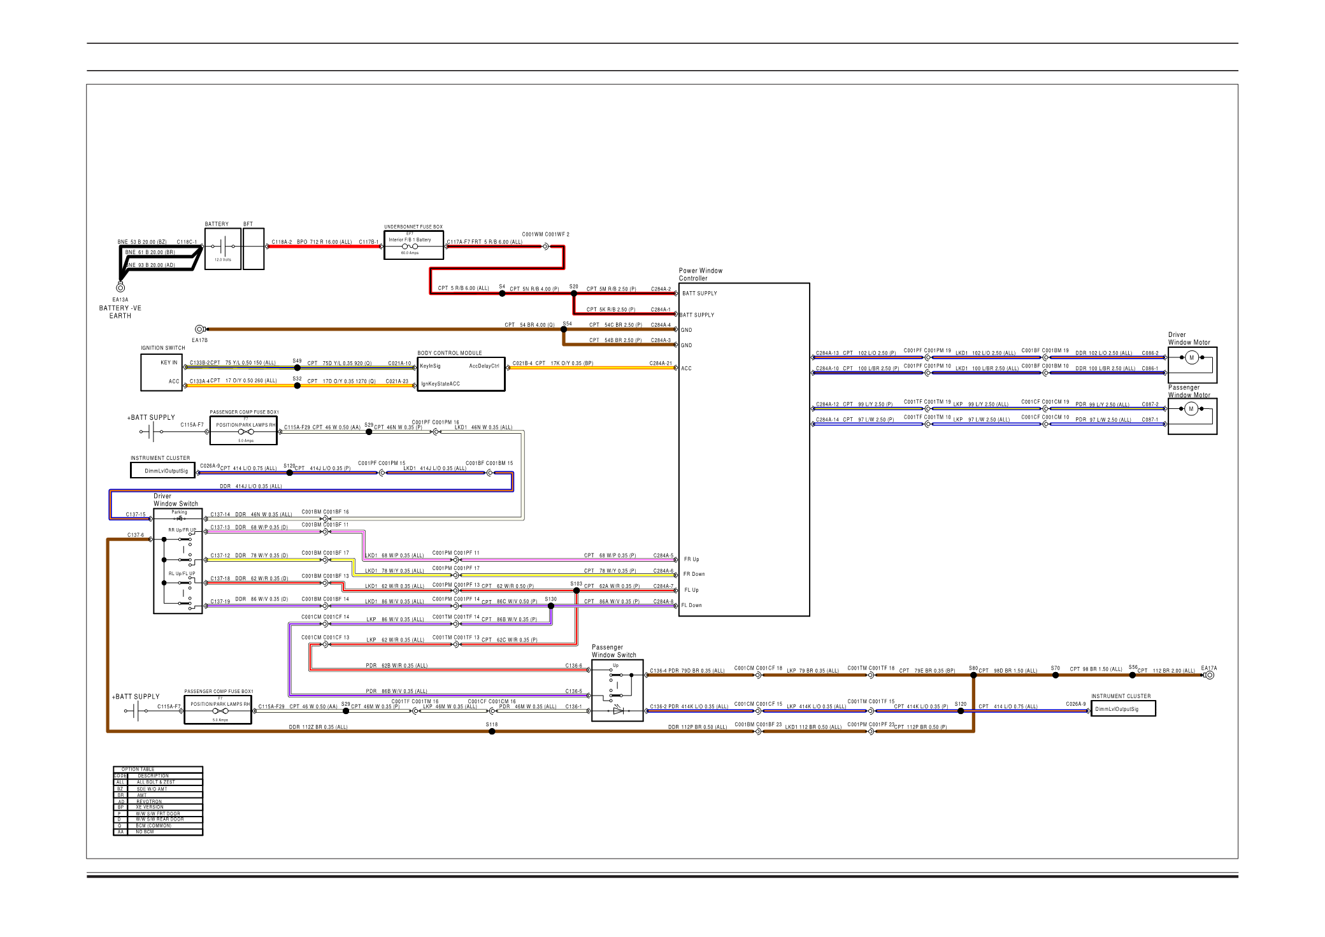The height and width of the screenshot is (937, 1325).
Task: Click the EA17A ground ring terminal
Action: coord(1209,675)
